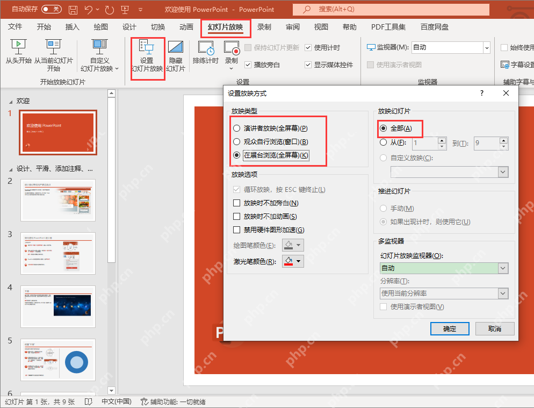Click 从当前幻灯片开始 icon
534x408 pixels.
54,47
